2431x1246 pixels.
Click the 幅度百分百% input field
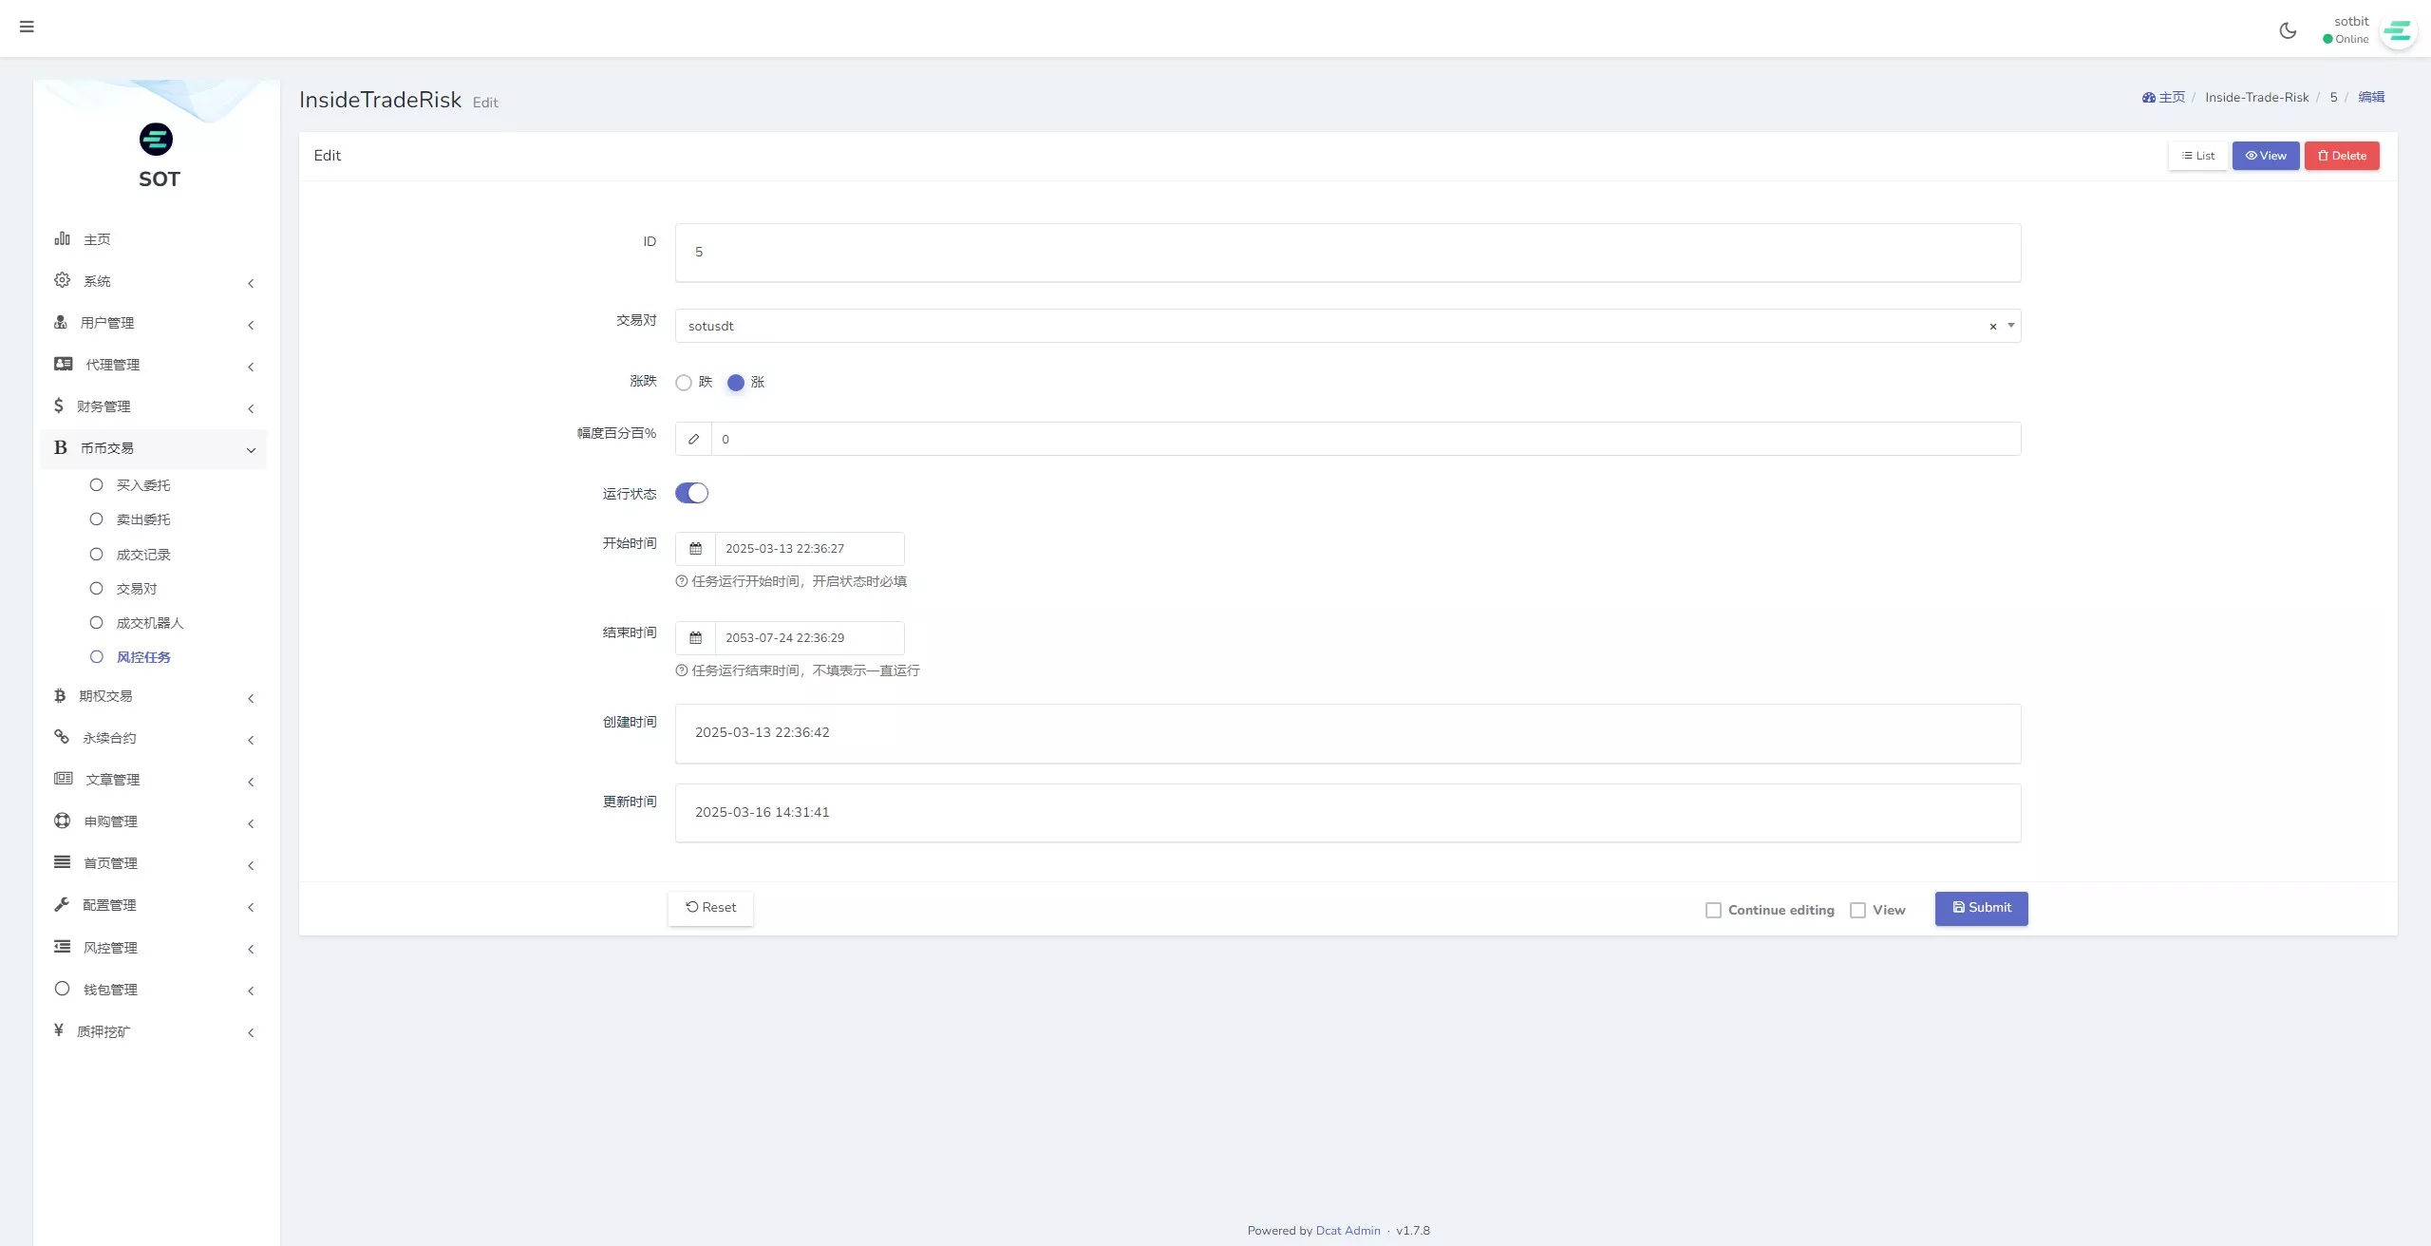tap(1365, 439)
